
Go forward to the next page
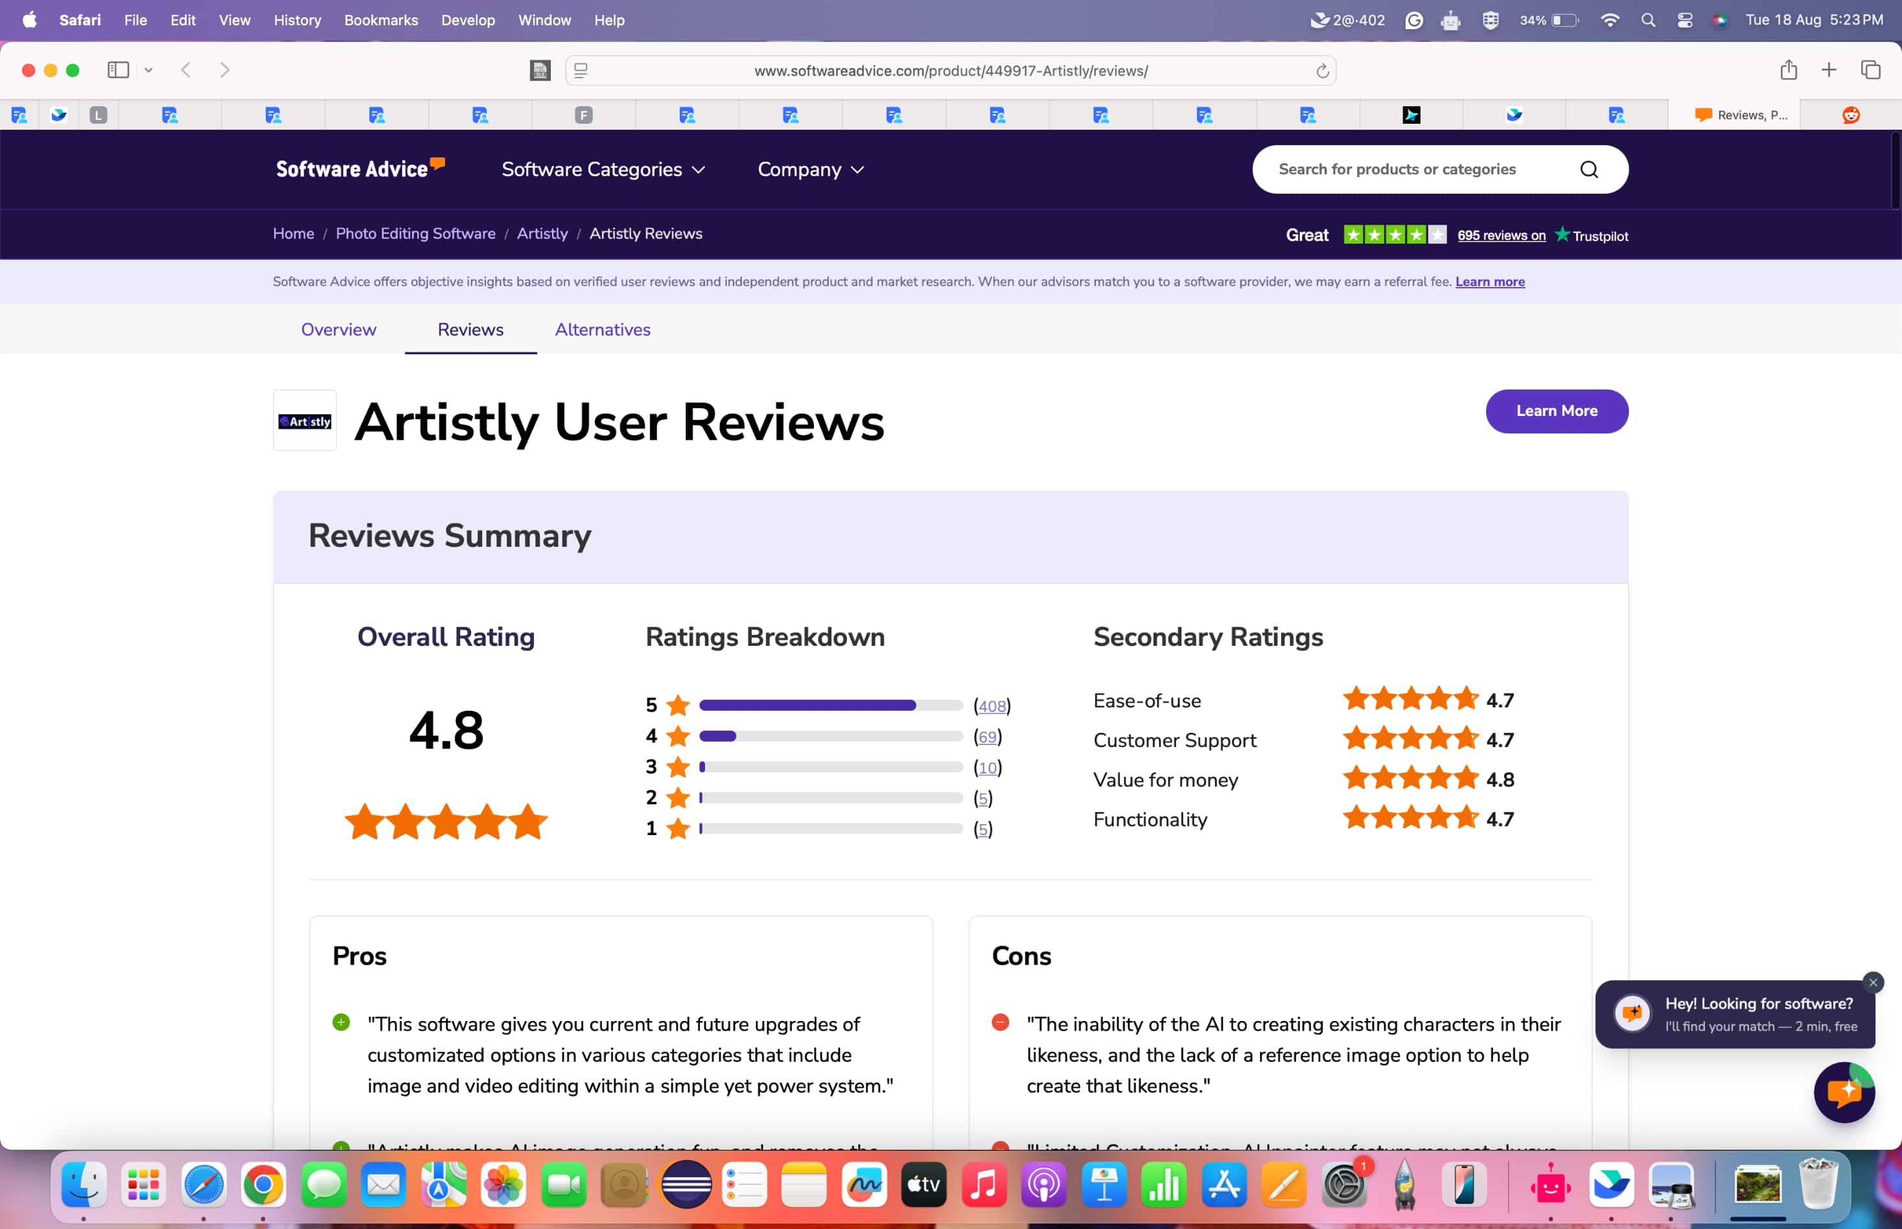coord(224,70)
